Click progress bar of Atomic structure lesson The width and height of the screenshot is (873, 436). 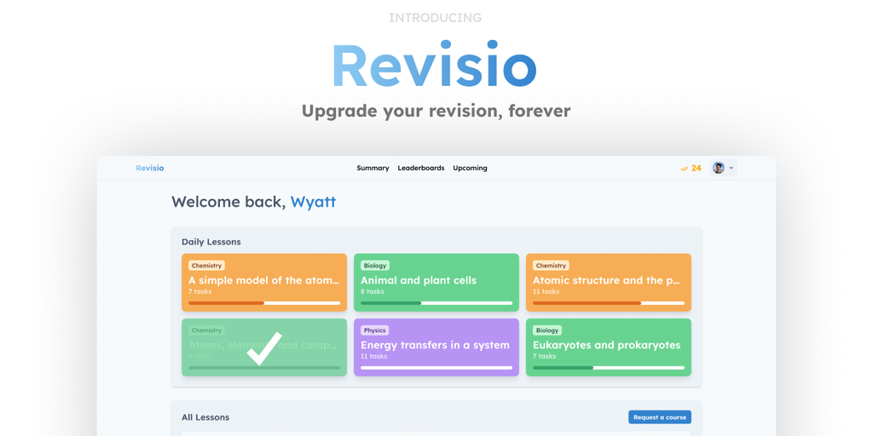pos(609,303)
